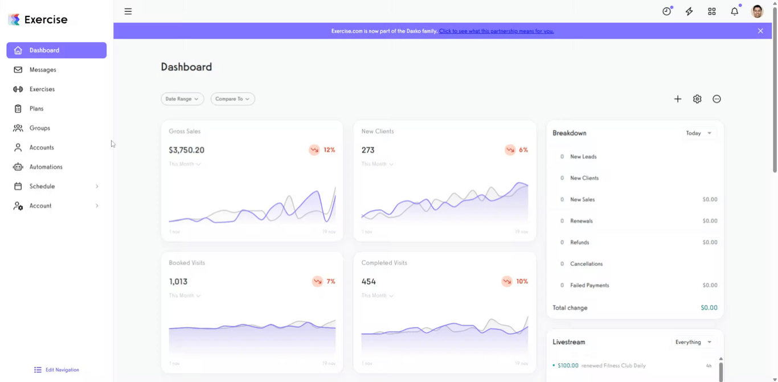Open the clock history icon
The width and height of the screenshot is (778, 382).
(666, 11)
